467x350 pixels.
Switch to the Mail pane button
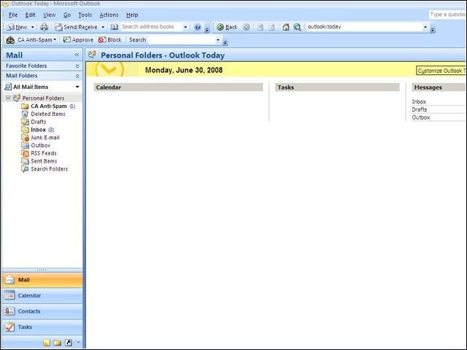(42, 280)
